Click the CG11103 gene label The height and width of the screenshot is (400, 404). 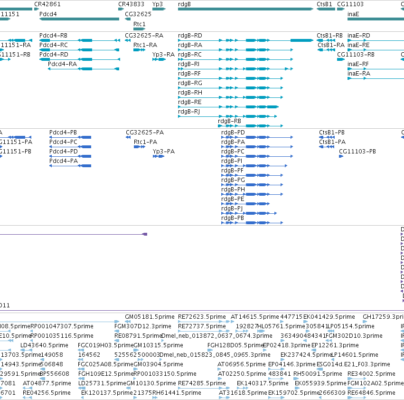(x=350, y=4)
